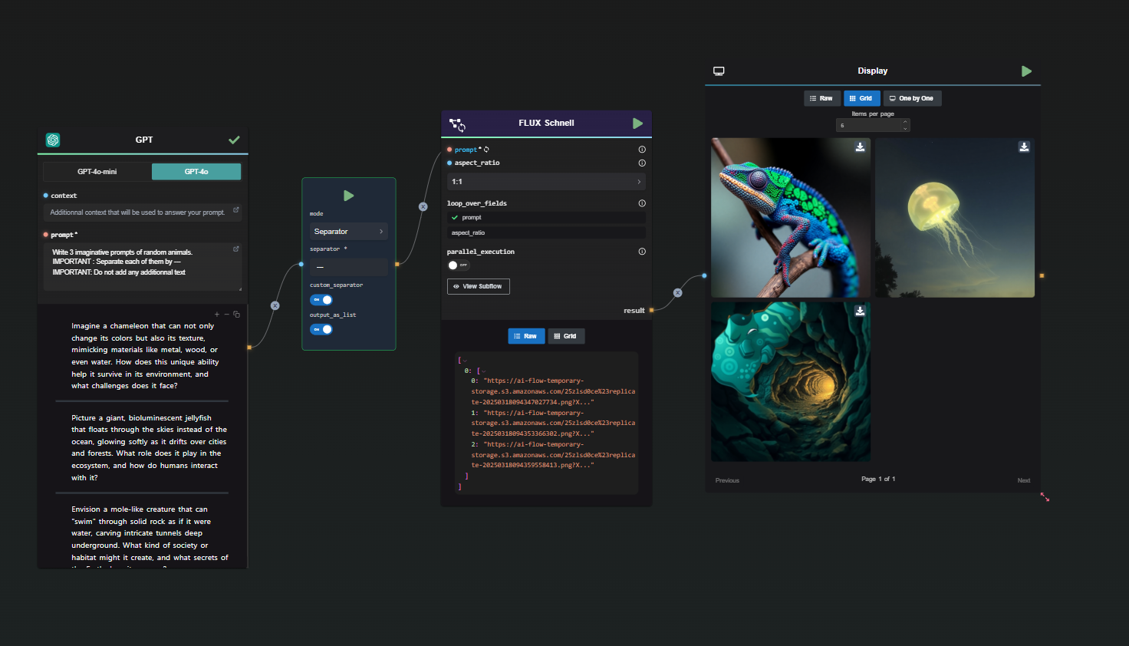Screen dimensions: 1129x646
Task: Toggle the custom_separator switch
Action: (321, 300)
